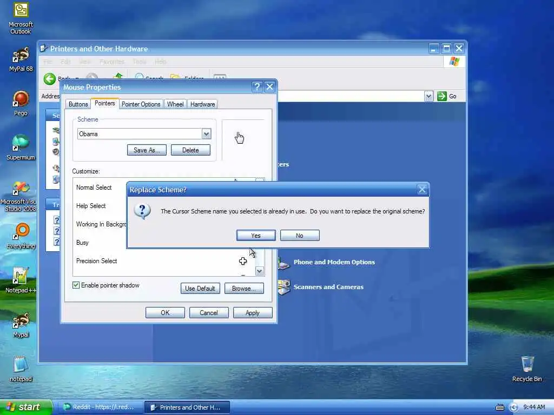The height and width of the screenshot is (415, 554).
Task: Maximize Printers and Other Hardware window
Action: [446, 48]
